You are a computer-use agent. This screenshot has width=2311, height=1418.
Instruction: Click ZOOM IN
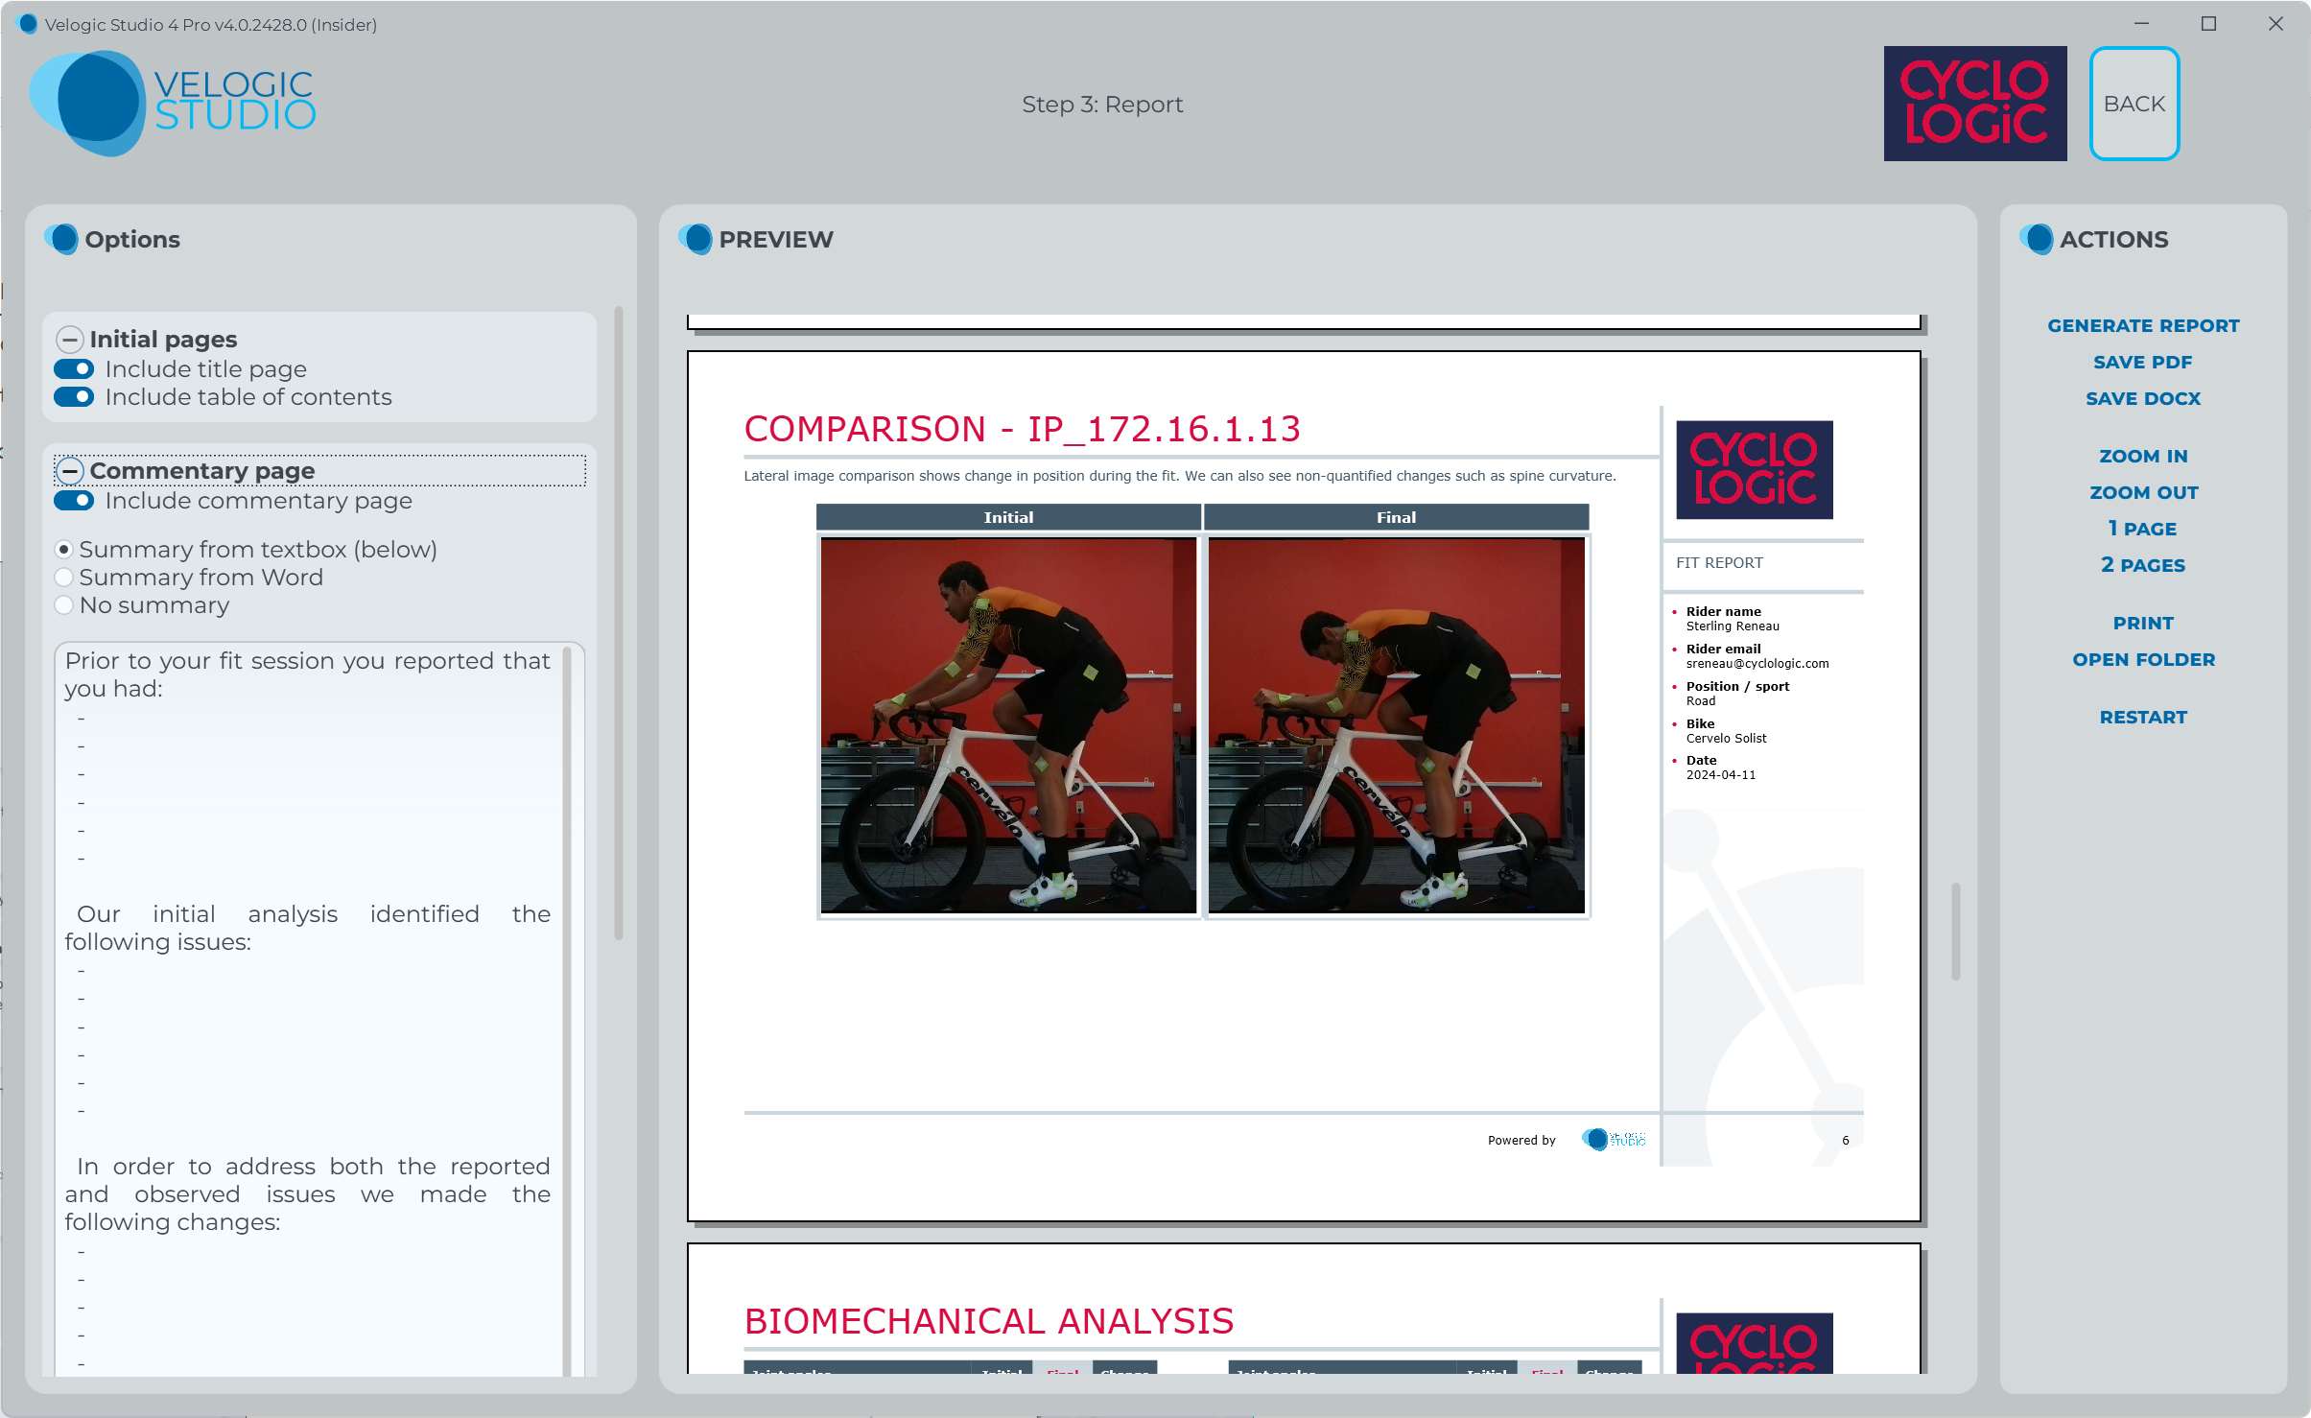click(2143, 457)
